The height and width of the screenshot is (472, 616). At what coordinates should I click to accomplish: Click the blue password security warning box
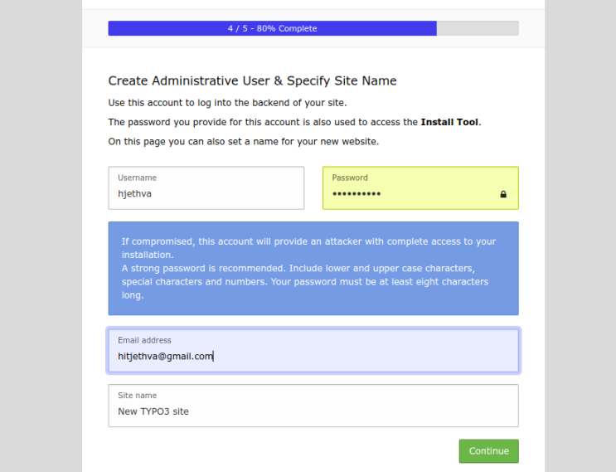coord(313,268)
